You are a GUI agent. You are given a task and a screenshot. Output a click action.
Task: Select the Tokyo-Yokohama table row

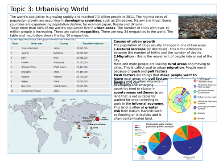pos(60,48)
